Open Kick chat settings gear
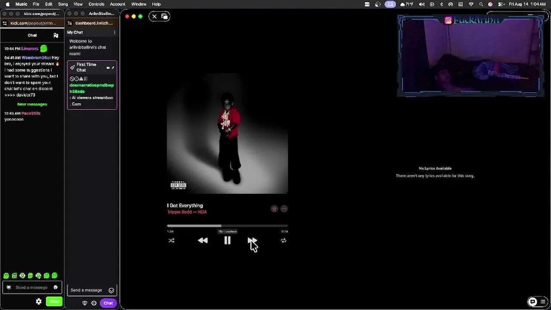Screen dimensions: 551x310 pyautogui.click(x=39, y=302)
